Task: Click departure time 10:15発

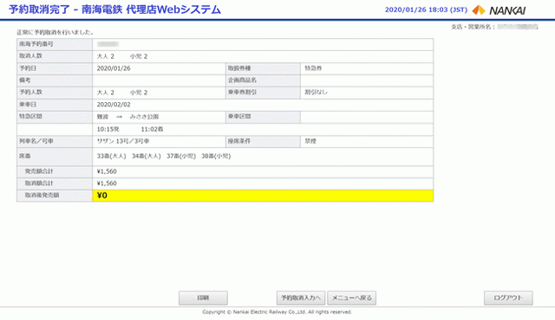Action: [108, 130]
